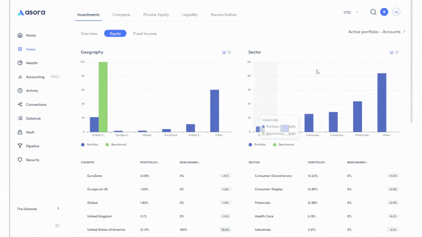Image resolution: width=422 pixels, height=237 pixels.
Task: Switch Sector chart to list view
Action: pos(397,52)
